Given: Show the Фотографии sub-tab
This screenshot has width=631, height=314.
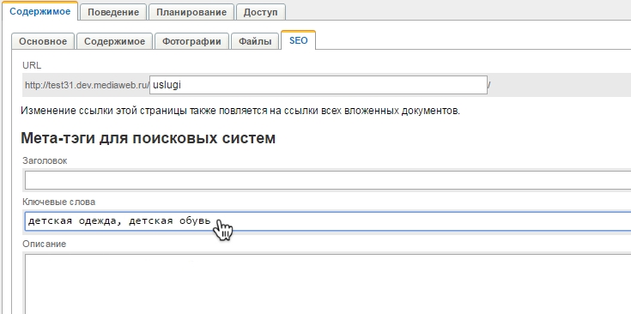Looking at the screenshot, I should [x=191, y=41].
